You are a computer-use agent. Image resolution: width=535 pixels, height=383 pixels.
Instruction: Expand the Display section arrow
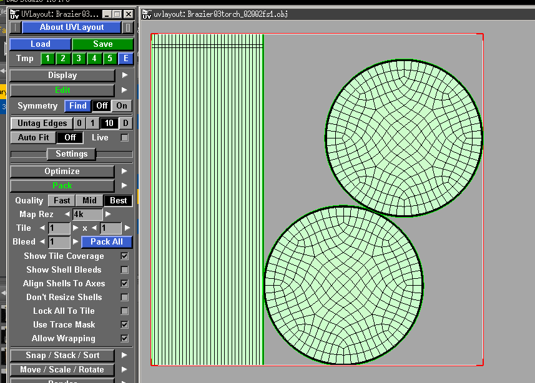(x=124, y=75)
